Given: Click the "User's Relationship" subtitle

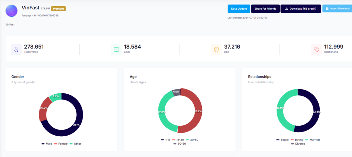Looking at the screenshot, I should (x=261, y=82).
